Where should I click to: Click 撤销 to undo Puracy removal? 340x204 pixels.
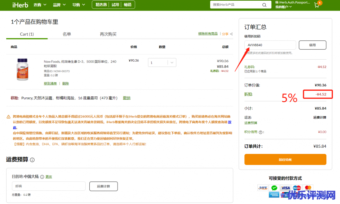127,98
